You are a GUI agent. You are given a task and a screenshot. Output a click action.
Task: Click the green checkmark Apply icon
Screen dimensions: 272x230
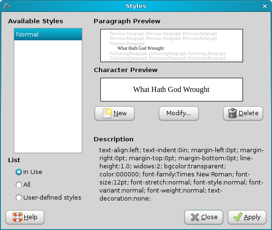pos(238,217)
